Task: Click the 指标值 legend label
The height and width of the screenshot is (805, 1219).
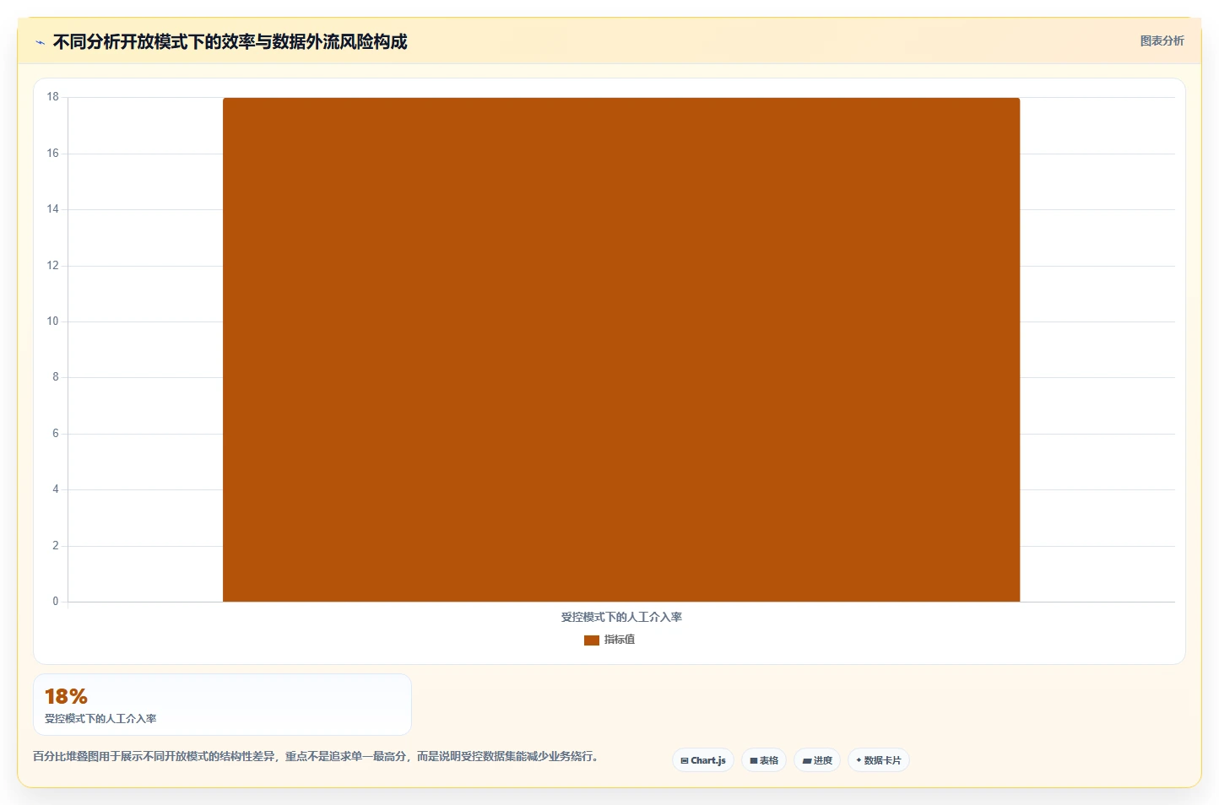Action: tap(620, 640)
